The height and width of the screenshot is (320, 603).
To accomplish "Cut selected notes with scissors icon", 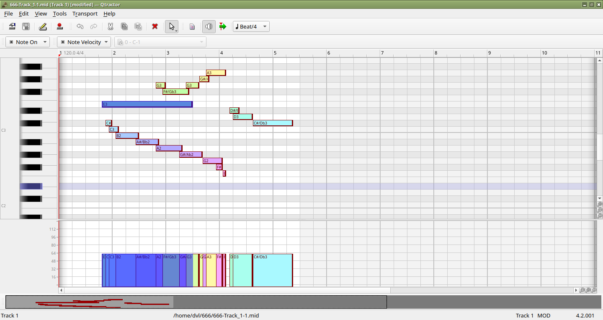I will (x=111, y=26).
